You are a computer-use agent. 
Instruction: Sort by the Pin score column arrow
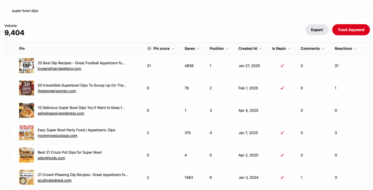173,49
